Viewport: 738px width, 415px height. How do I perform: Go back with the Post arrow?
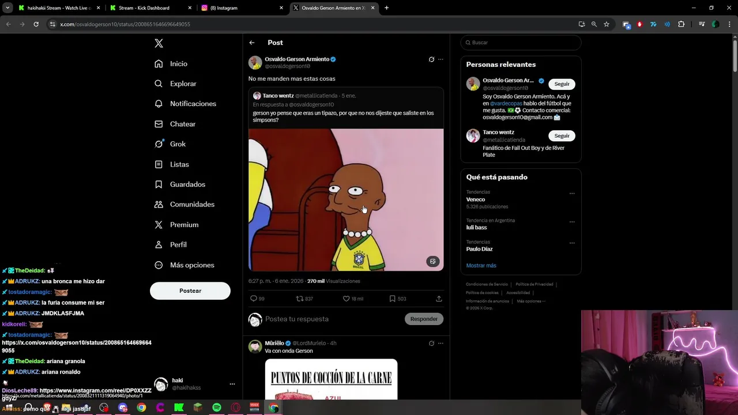click(252, 43)
